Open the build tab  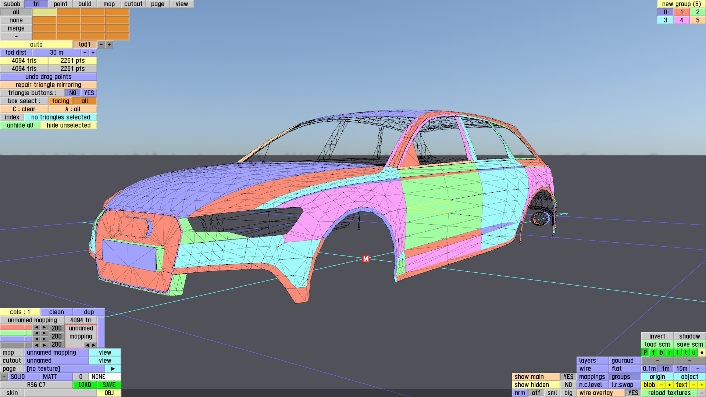[85, 4]
